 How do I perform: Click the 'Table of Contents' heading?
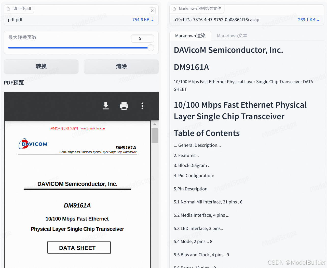point(207,133)
